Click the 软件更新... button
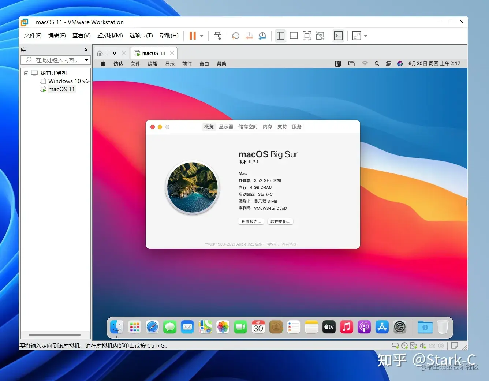This screenshot has width=489, height=381. click(280, 221)
